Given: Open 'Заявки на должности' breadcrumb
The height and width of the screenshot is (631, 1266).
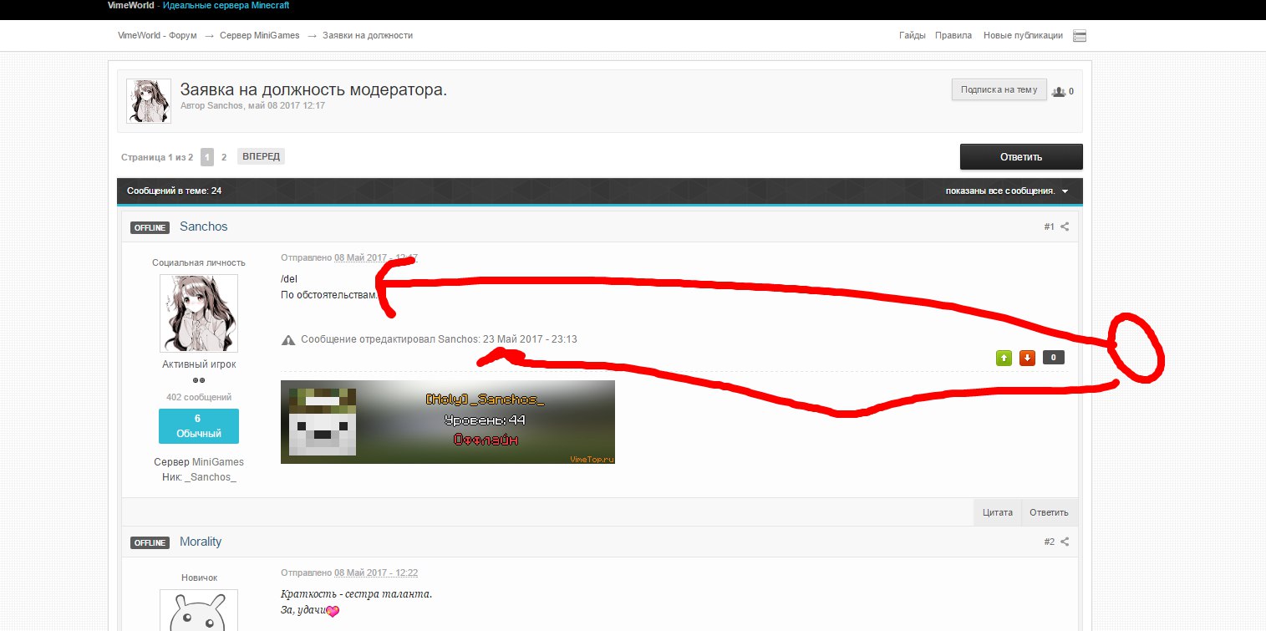Looking at the screenshot, I should pos(369,35).
